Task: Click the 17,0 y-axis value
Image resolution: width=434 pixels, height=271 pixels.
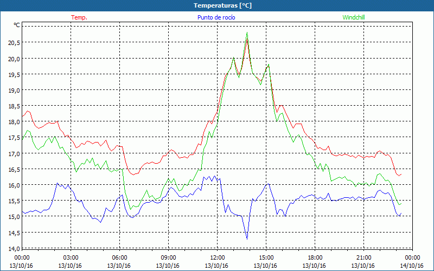Action: click(x=13, y=153)
